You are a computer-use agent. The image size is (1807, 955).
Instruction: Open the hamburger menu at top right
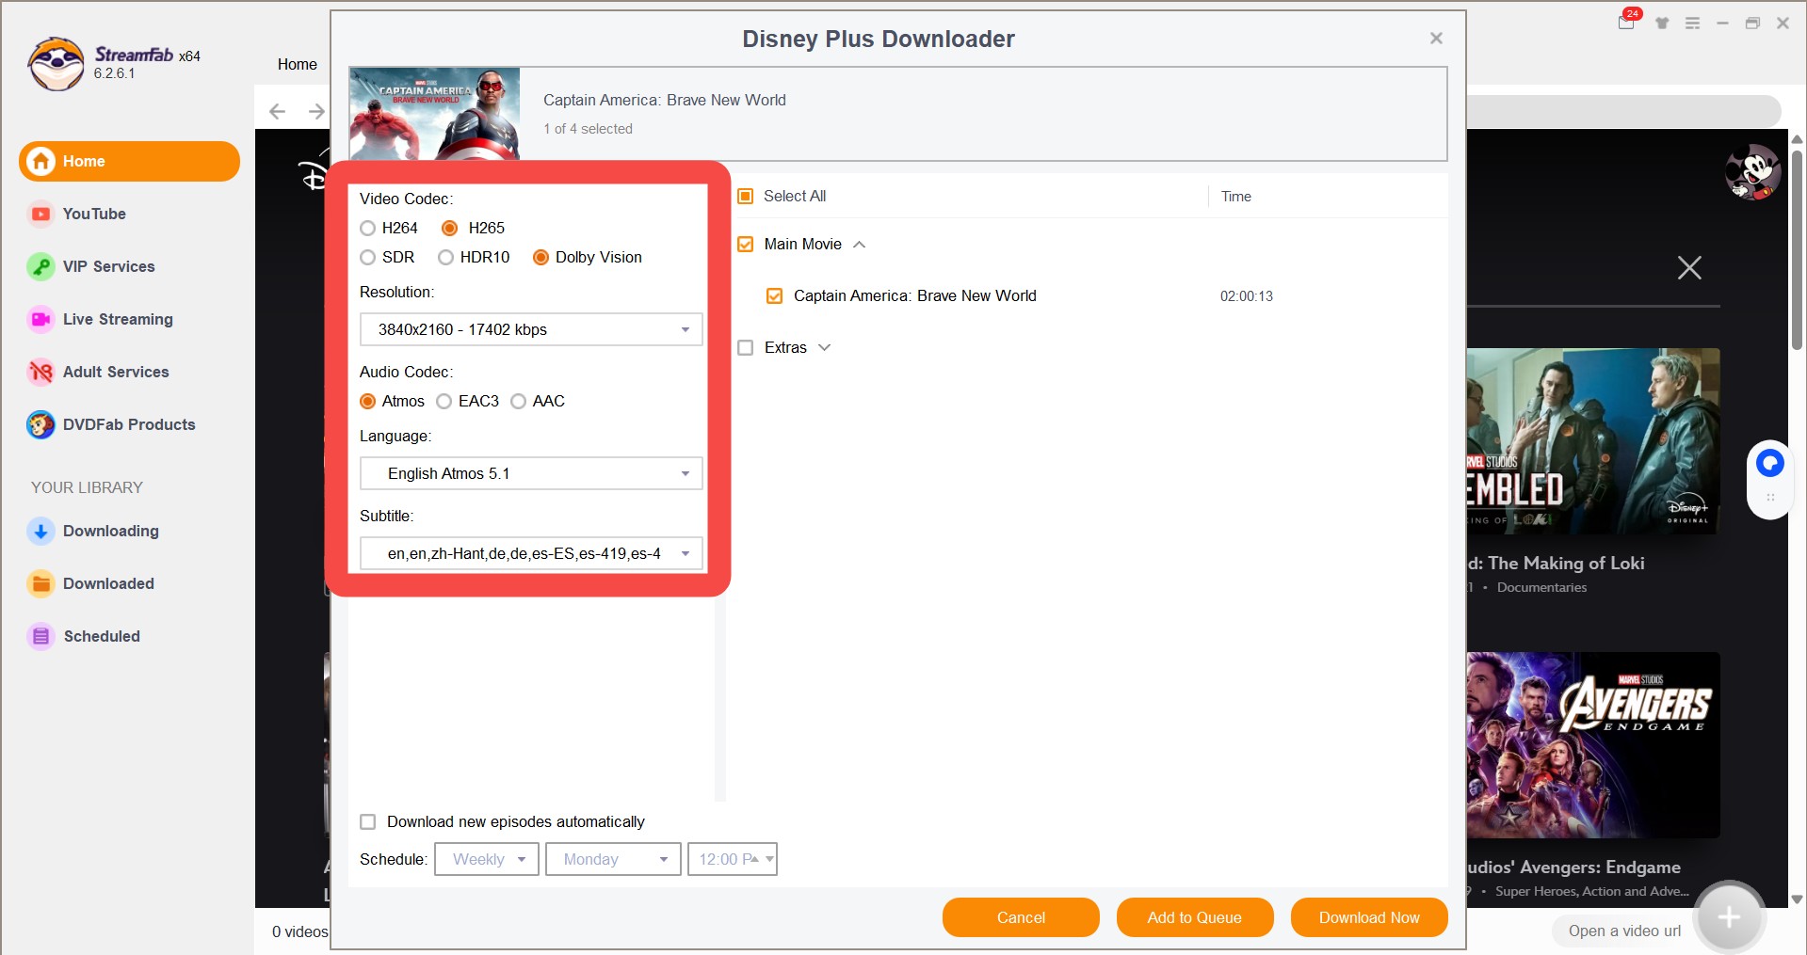[x=1692, y=23]
